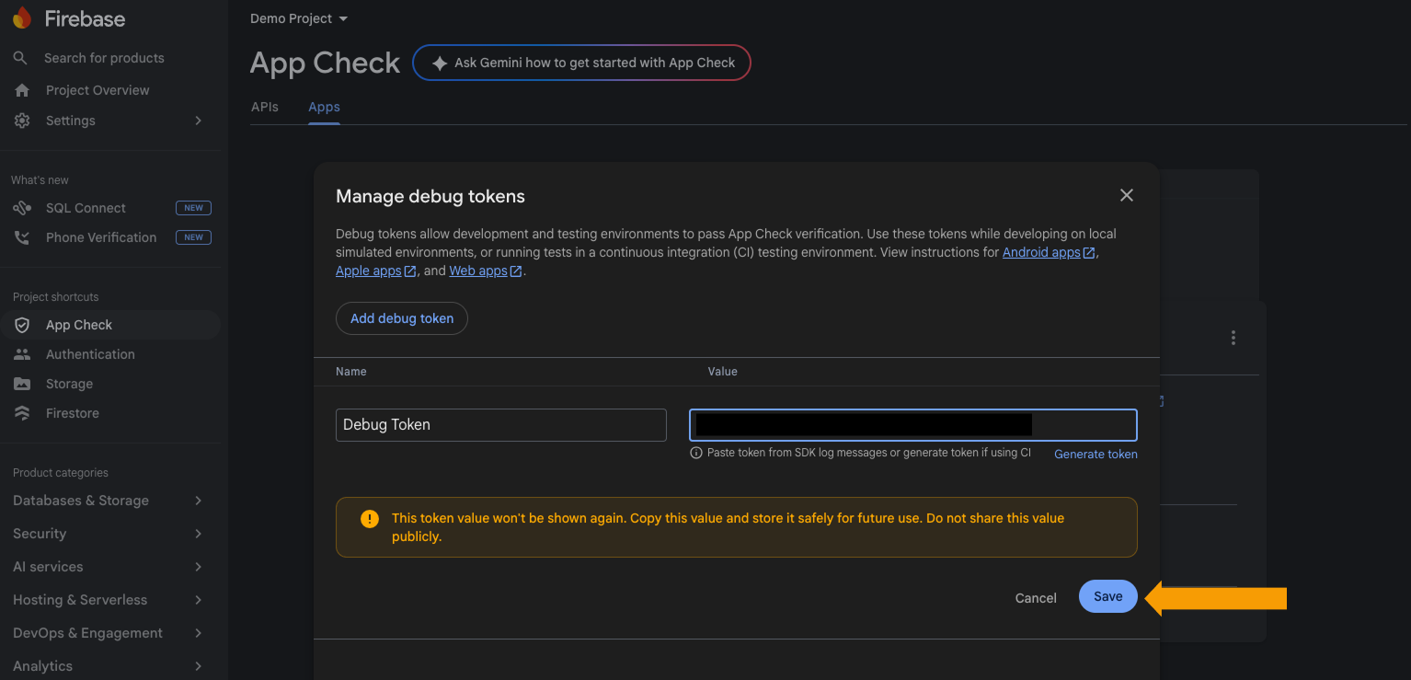Open the Demo Project selector dropdown
The height and width of the screenshot is (680, 1411).
pyautogui.click(x=299, y=18)
